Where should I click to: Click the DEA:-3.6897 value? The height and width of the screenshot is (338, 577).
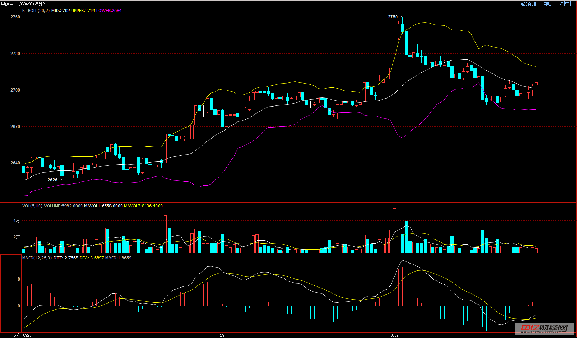92,258
